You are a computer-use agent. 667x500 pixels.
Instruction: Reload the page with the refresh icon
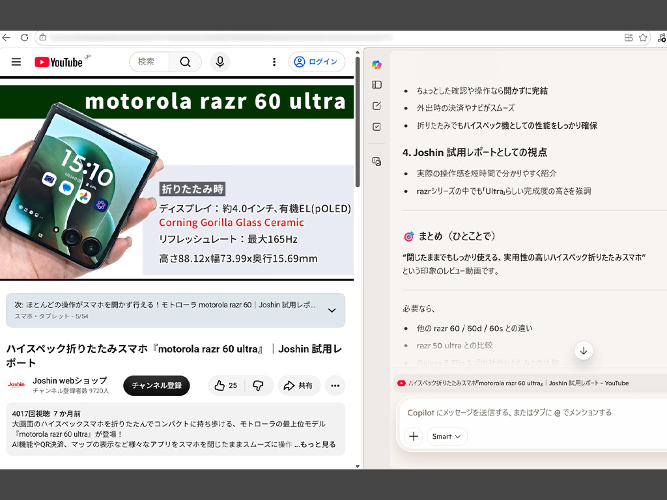coord(24,37)
